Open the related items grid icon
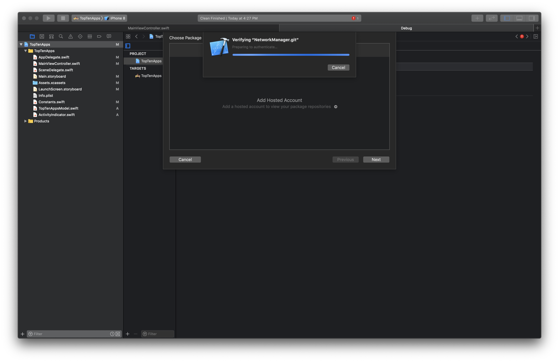 [128, 36]
